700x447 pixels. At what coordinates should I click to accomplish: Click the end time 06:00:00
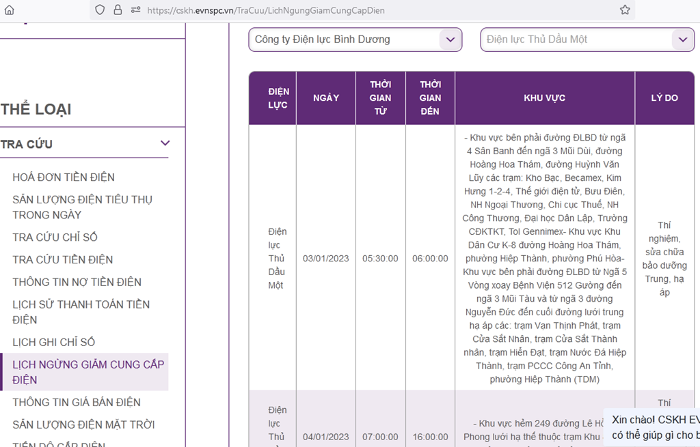(431, 259)
